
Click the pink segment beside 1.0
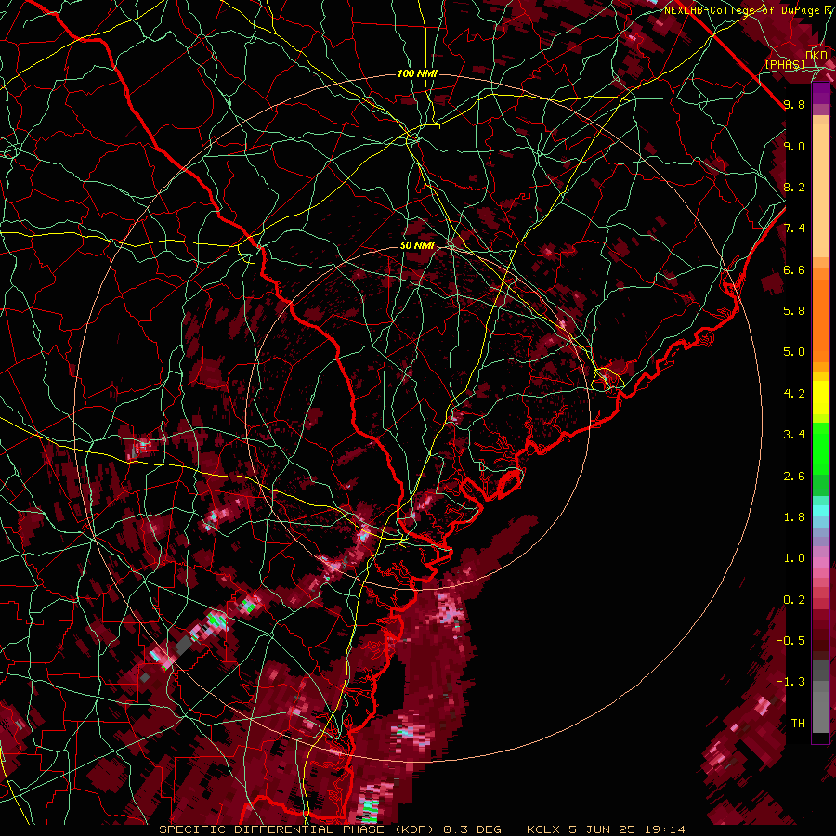click(820, 562)
